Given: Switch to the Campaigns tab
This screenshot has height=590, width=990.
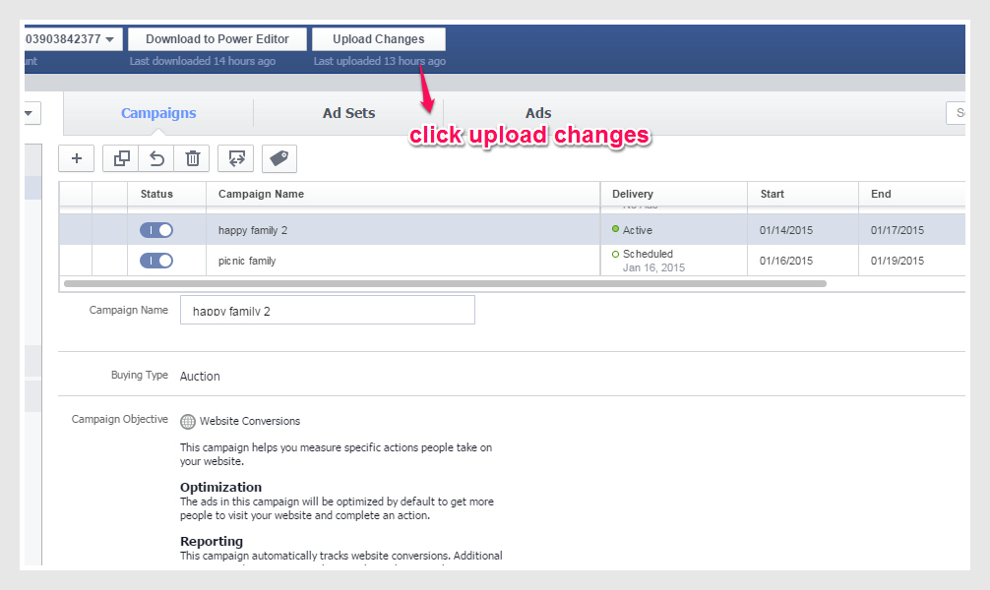Looking at the screenshot, I should click(158, 113).
